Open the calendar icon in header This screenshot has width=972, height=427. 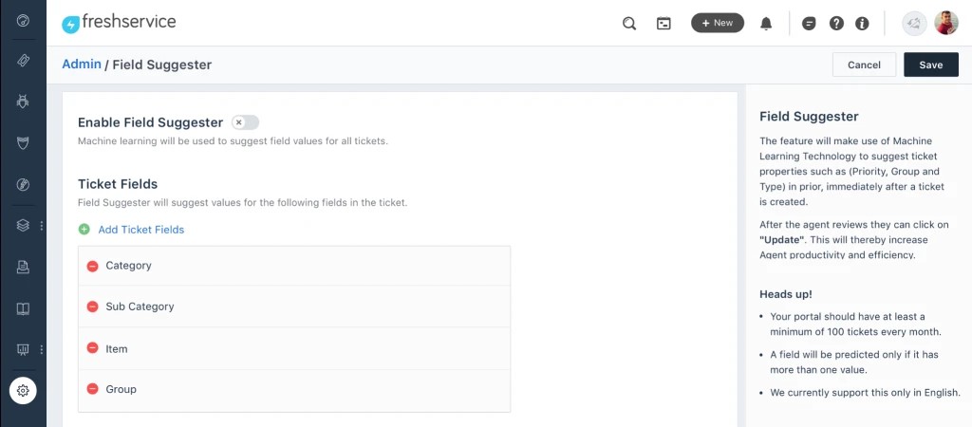[664, 24]
